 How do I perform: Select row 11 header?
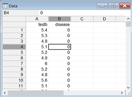click(x=14, y=86)
